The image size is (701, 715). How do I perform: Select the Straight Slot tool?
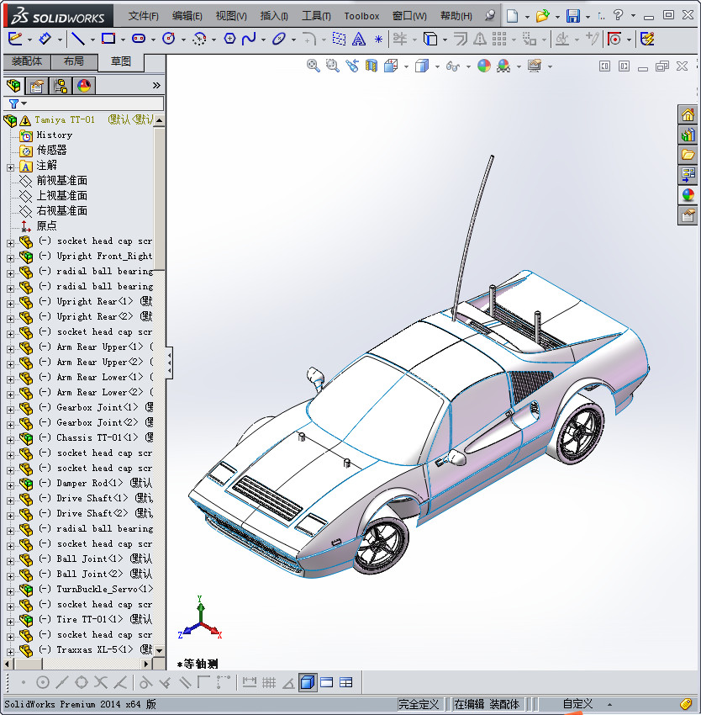[139, 39]
